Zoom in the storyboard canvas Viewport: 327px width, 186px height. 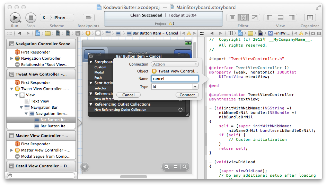point(185,167)
